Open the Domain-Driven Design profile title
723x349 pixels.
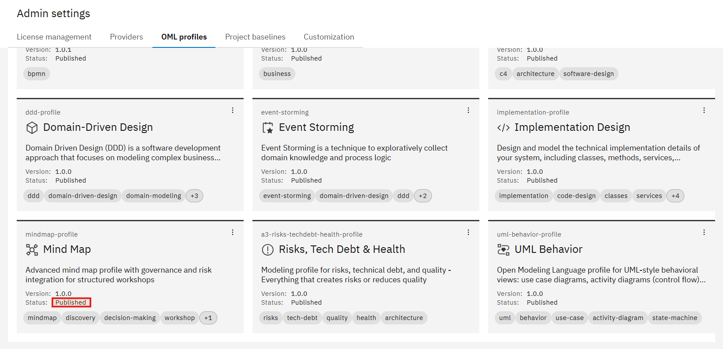click(98, 127)
